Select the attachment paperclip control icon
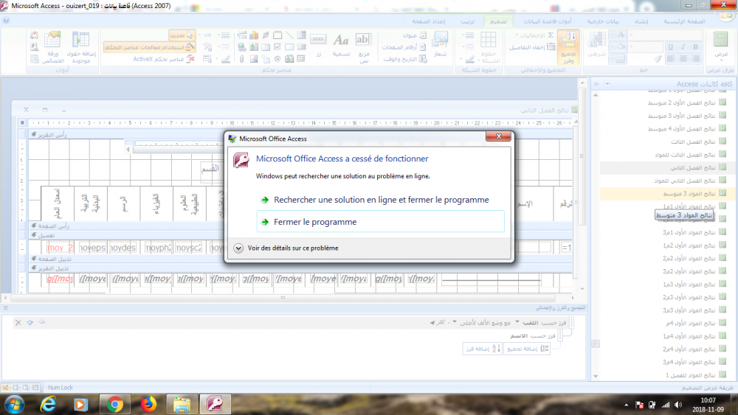This screenshot has height=415, width=738. coord(242,59)
